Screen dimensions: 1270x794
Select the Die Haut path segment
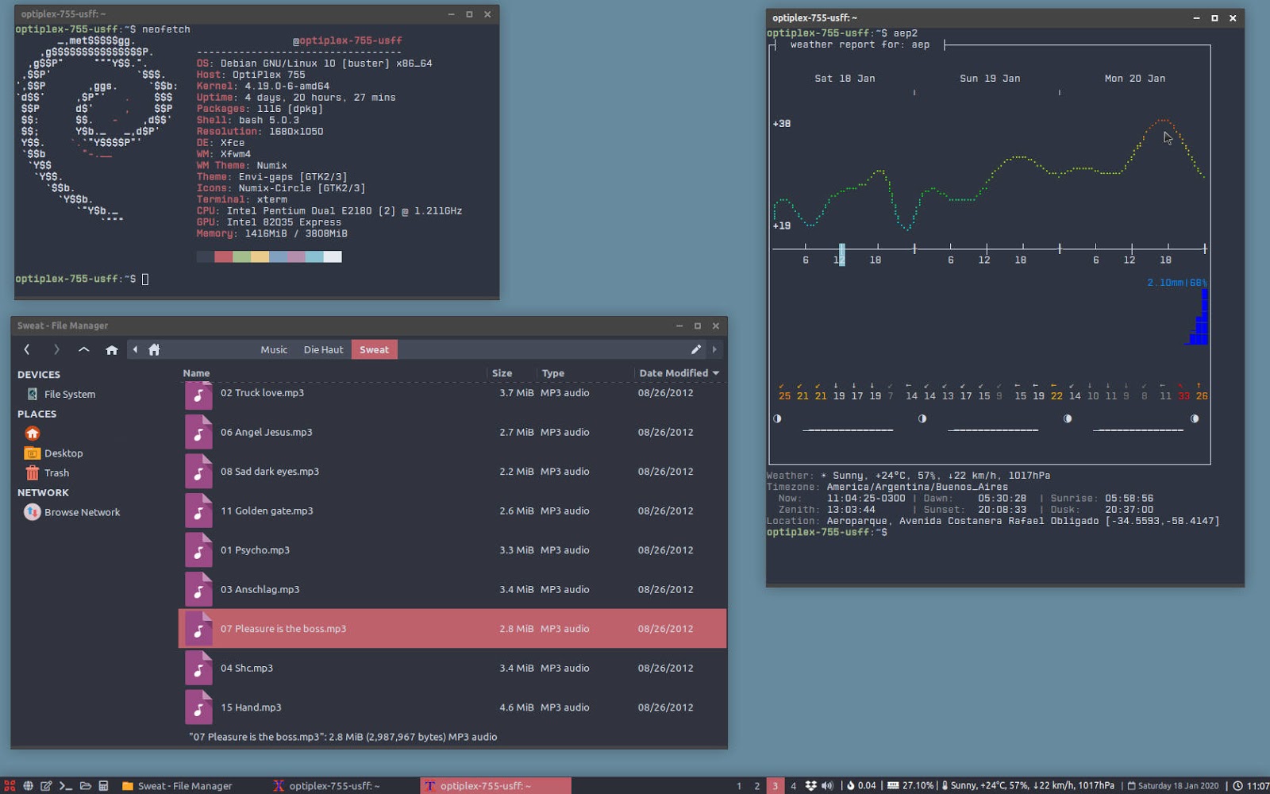click(x=322, y=349)
